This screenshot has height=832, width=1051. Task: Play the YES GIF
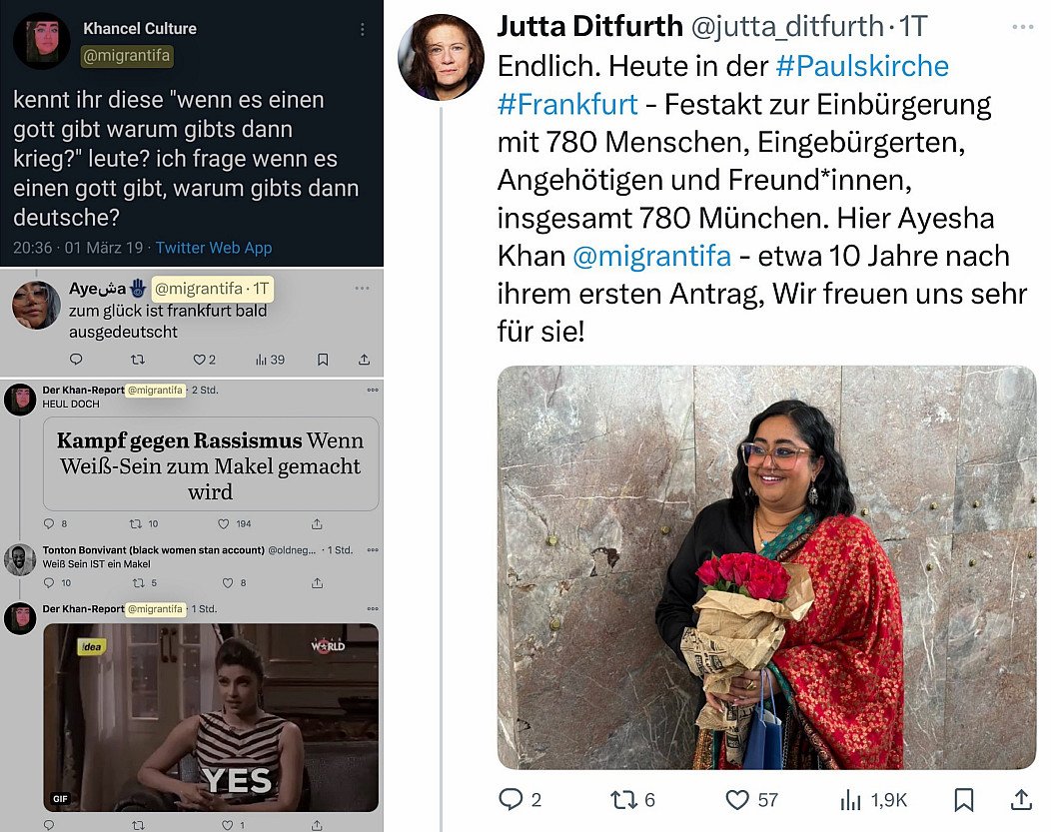tap(211, 717)
